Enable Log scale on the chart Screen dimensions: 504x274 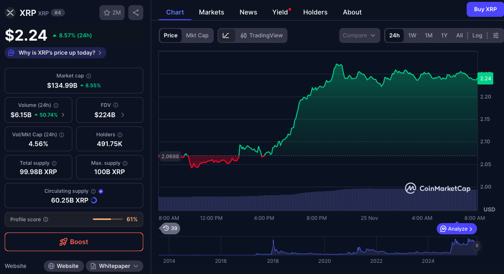click(477, 35)
